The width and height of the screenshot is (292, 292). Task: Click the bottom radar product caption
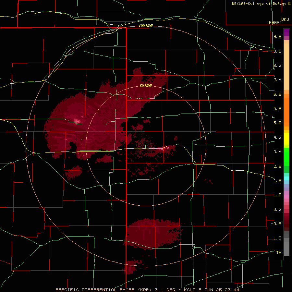click(147, 290)
